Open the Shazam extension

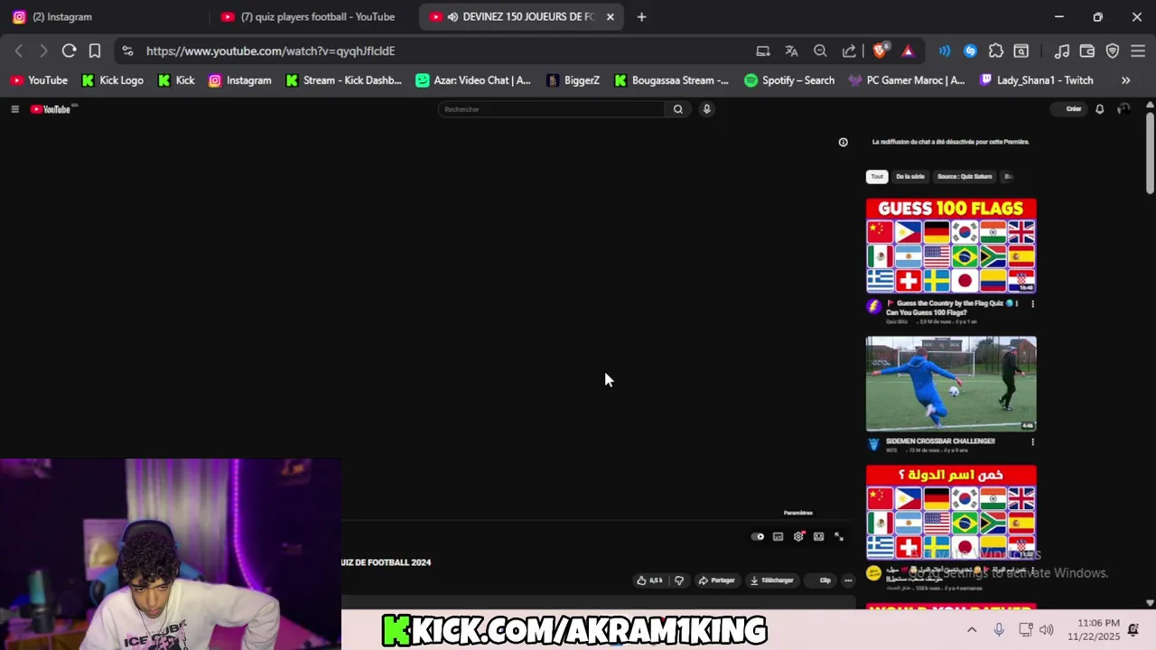point(970,51)
